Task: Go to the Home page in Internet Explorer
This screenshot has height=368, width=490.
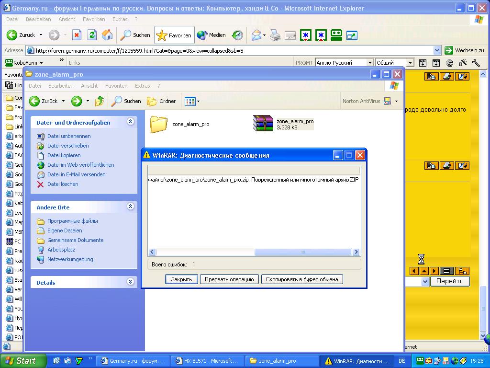Action: (107, 35)
